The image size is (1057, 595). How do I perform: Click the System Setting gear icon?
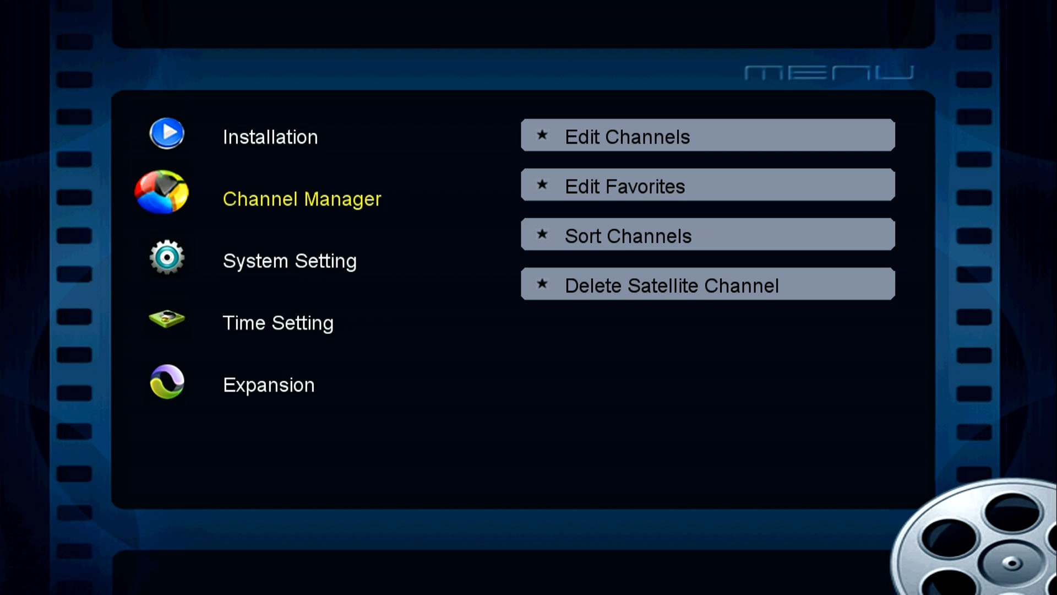[x=167, y=257]
